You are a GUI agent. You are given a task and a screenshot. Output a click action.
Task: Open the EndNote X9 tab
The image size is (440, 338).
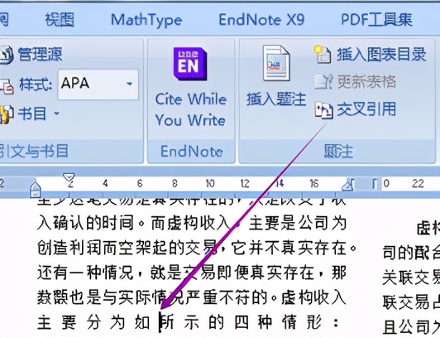[x=261, y=20]
